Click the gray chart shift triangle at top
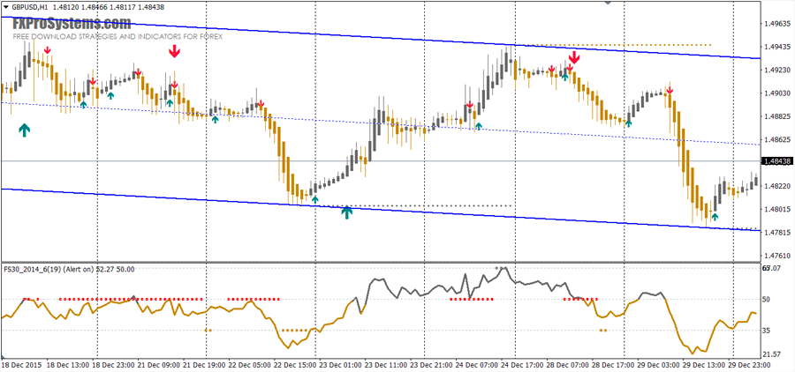The image size is (795, 372). [x=607, y=4]
